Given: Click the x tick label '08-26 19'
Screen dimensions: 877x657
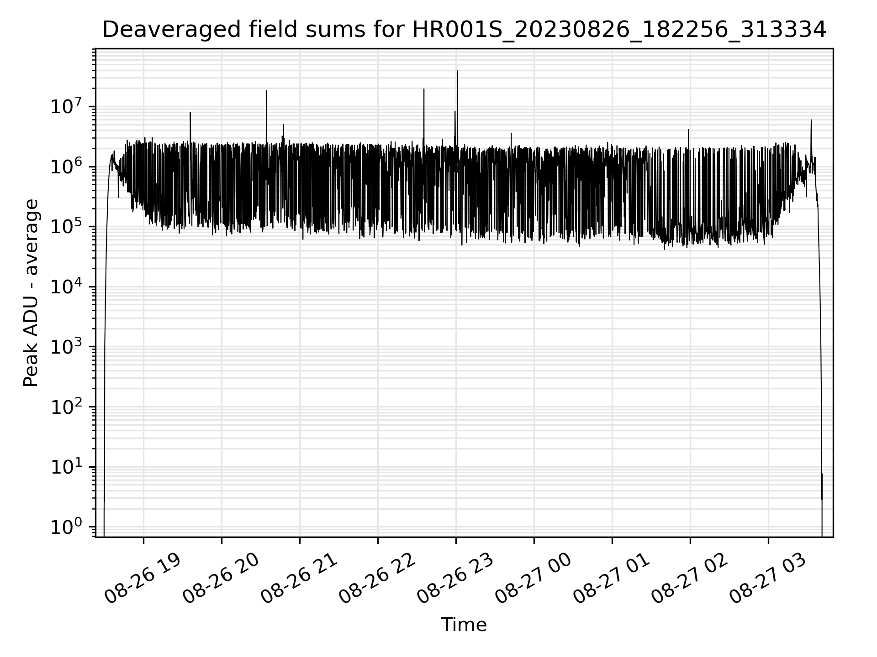Looking at the screenshot, I should coord(143,579).
